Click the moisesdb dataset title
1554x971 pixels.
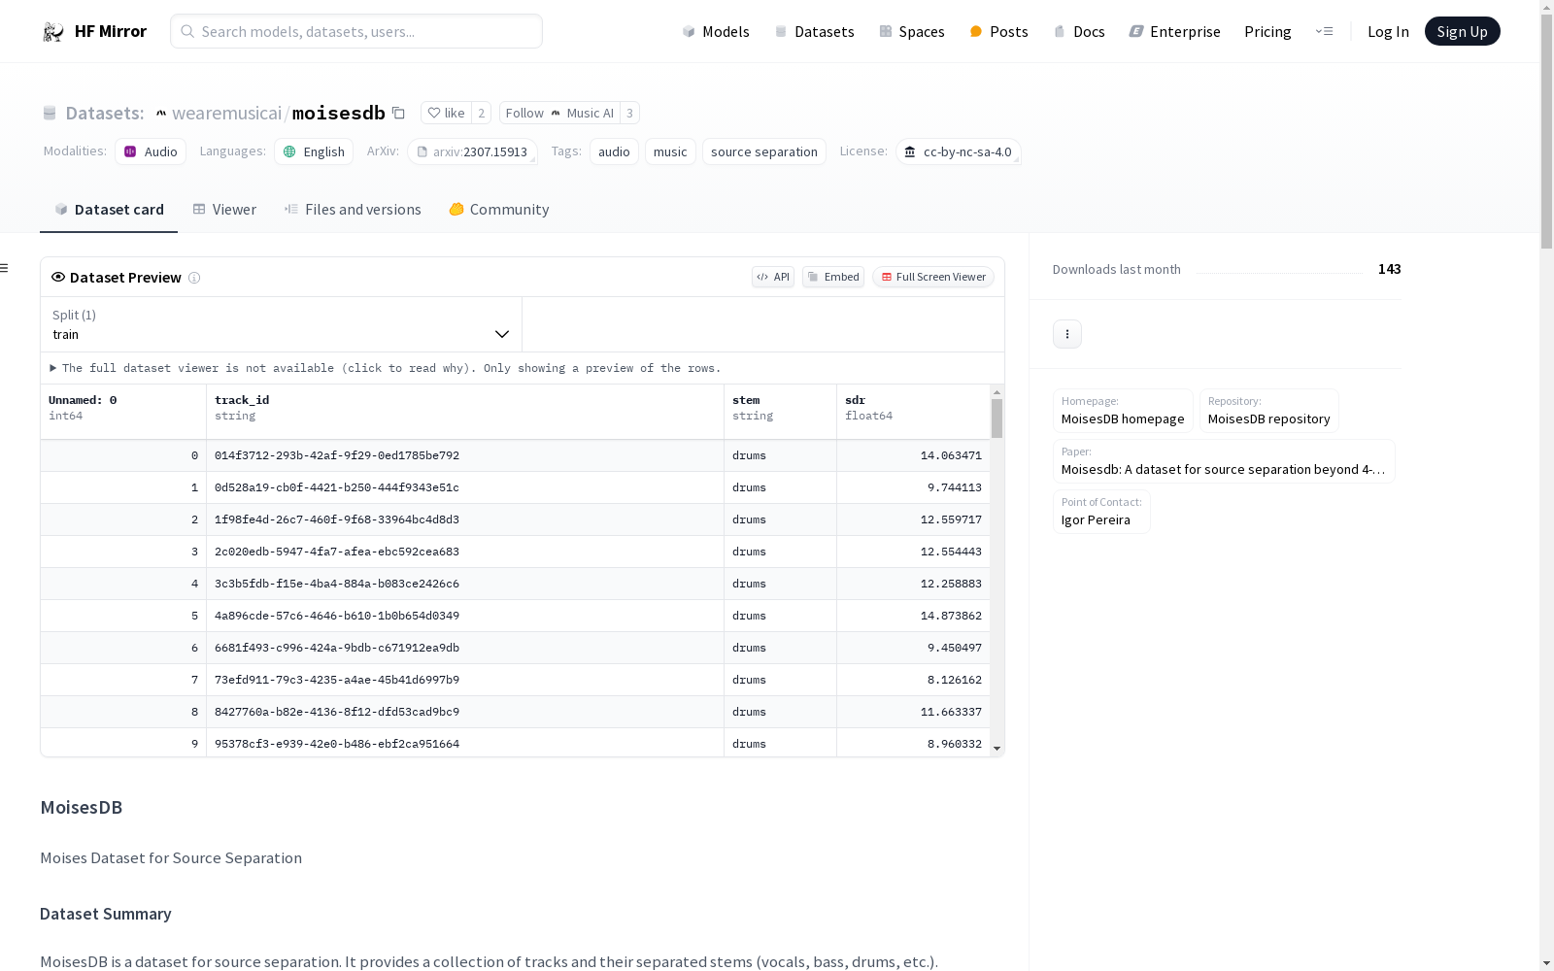[339, 113]
